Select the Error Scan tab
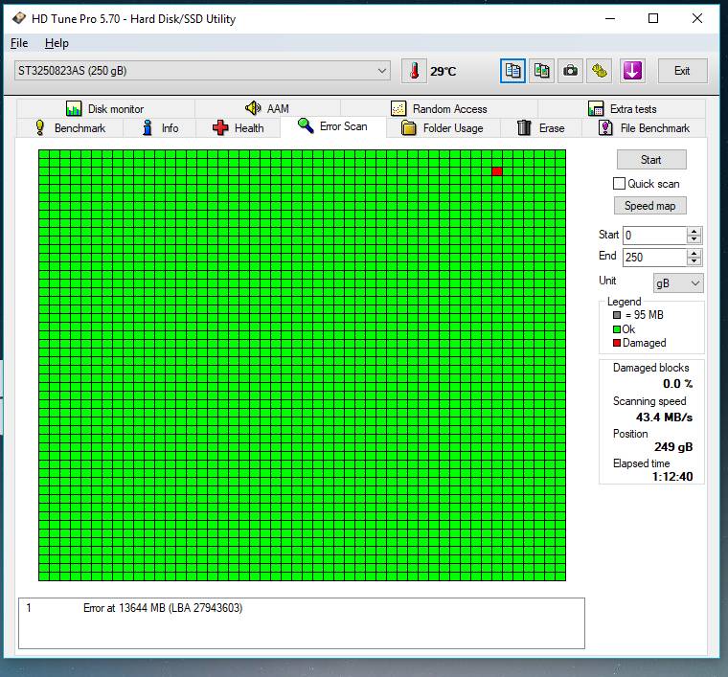The image size is (728, 677). pos(333,126)
